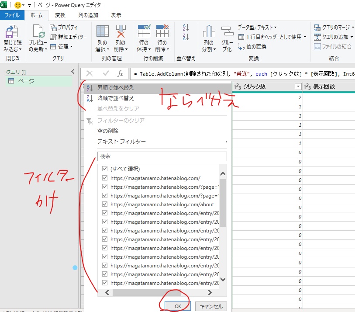Viewport: 355px width, 312px height.
Task: Click inside the formula bar text
Action: 242,74
